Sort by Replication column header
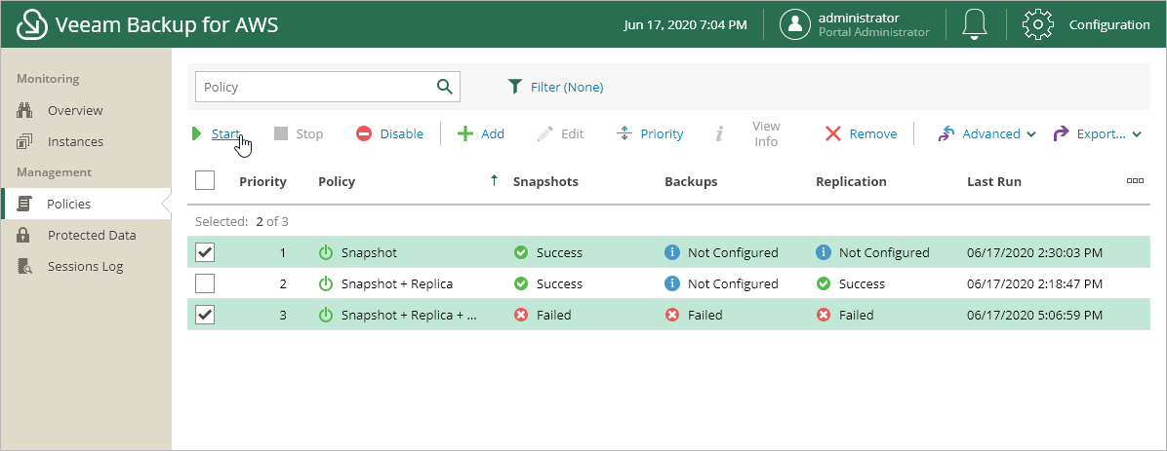The image size is (1167, 451). click(852, 181)
